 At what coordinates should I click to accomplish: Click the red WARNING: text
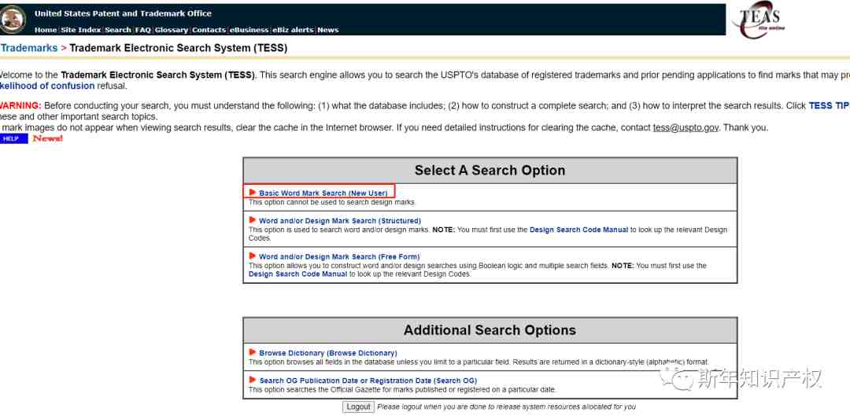click(x=20, y=105)
